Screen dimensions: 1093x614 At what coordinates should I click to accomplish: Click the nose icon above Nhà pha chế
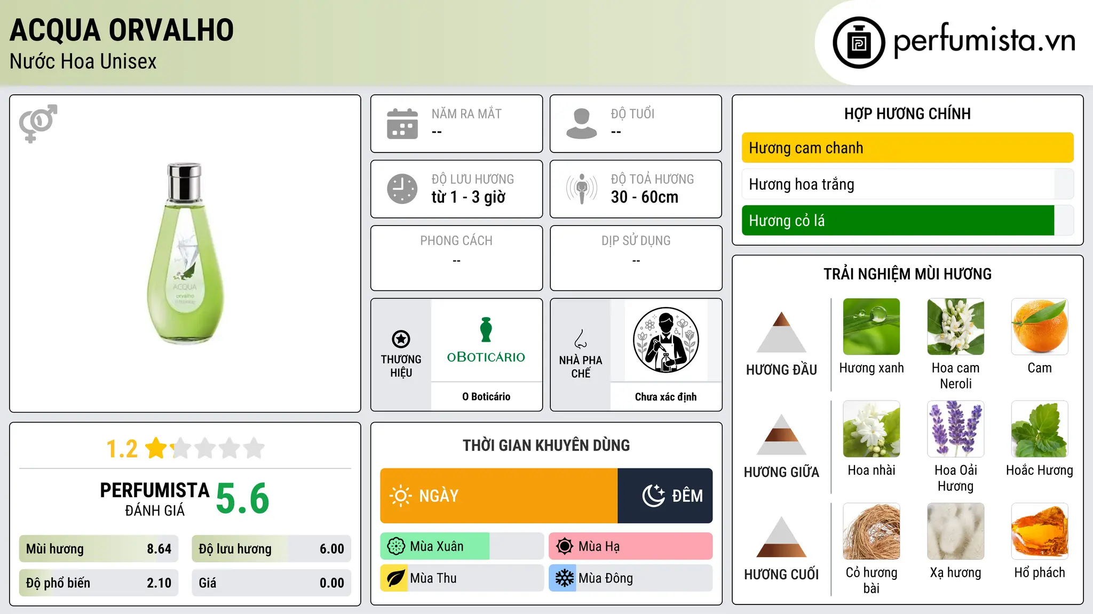tap(581, 339)
